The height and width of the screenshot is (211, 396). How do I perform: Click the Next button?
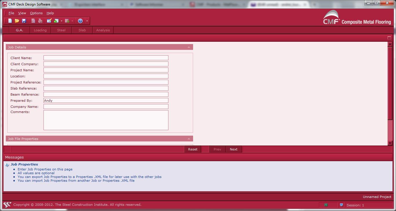[x=234, y=149]
